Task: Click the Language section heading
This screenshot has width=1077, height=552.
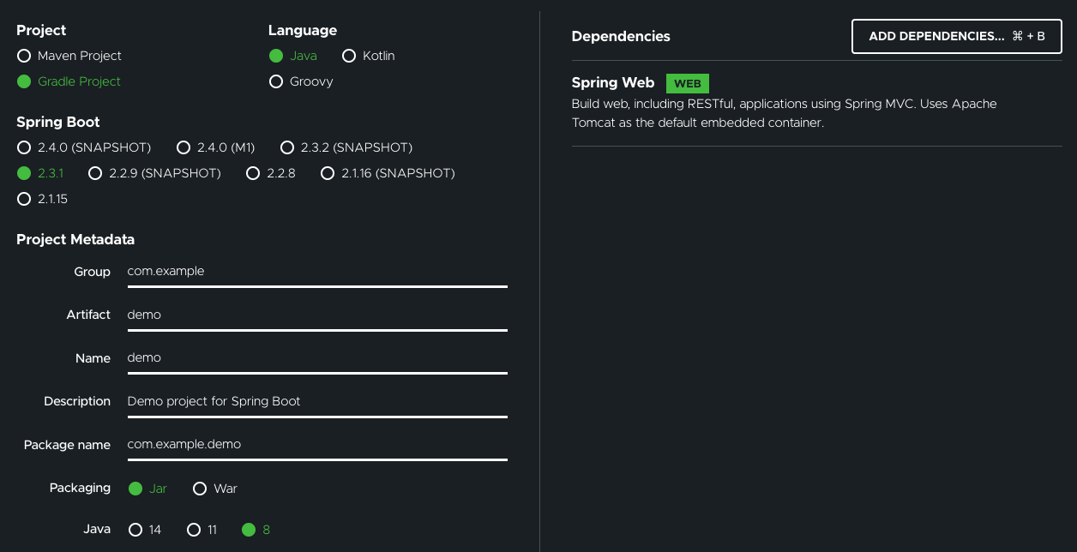Action: [303, 31]
